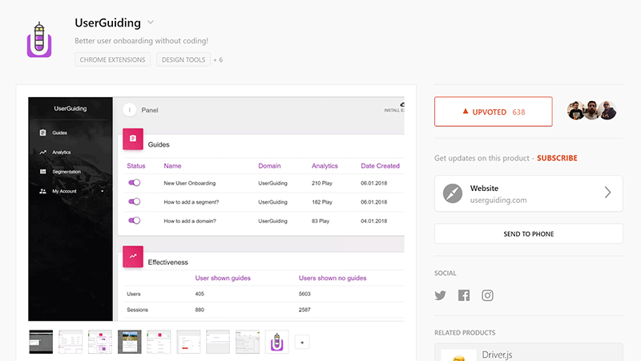
Task: Select the Segmentation sidebar item
Action: click(x=67, y=172)
